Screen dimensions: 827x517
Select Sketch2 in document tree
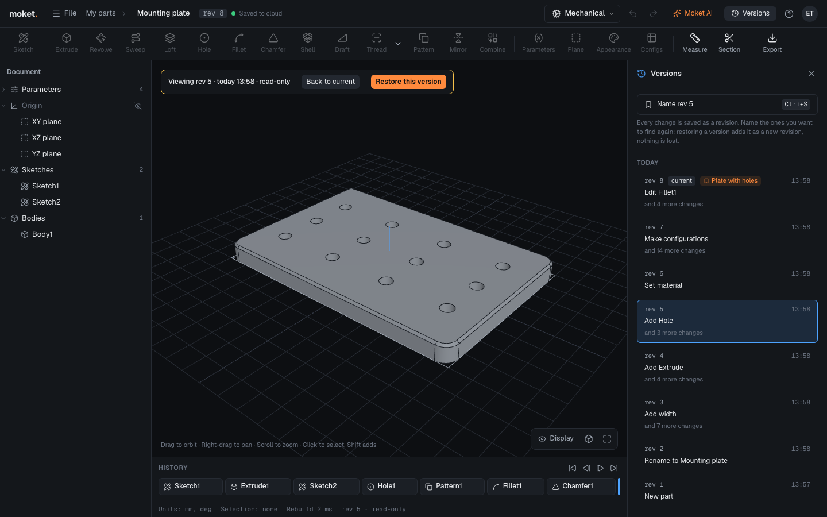point(46,202)
